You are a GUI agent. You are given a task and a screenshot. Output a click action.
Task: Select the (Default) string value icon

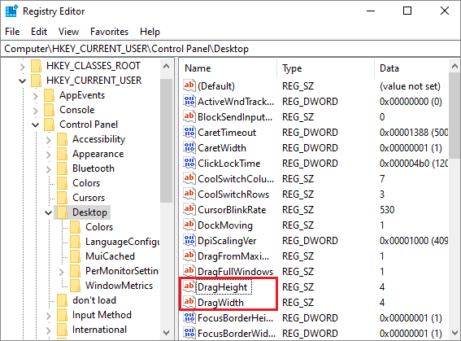pyautogui.click(x=189, y=85)
